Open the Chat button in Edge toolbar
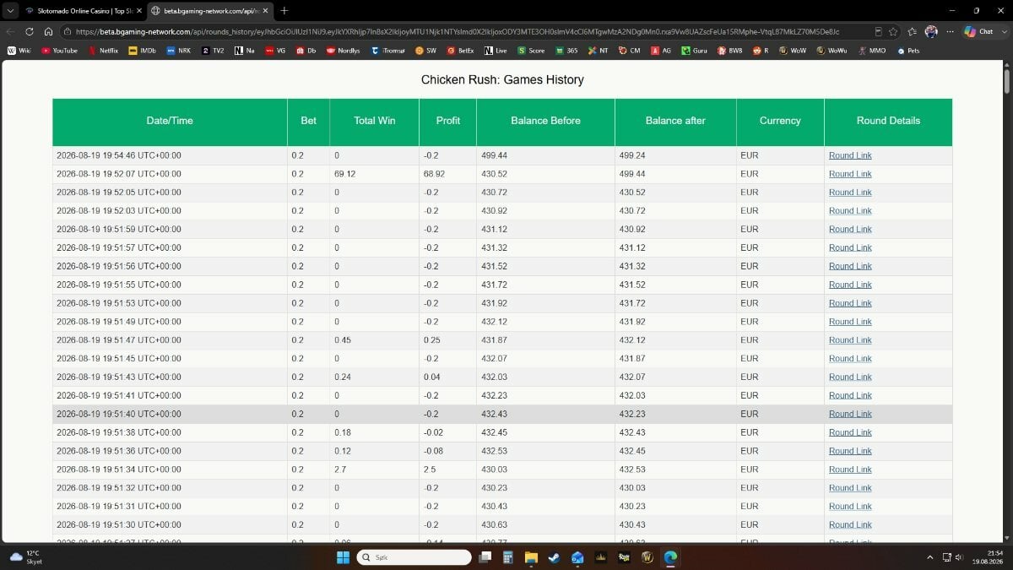This screenshot has width=1013, height=570. (980, 31)
